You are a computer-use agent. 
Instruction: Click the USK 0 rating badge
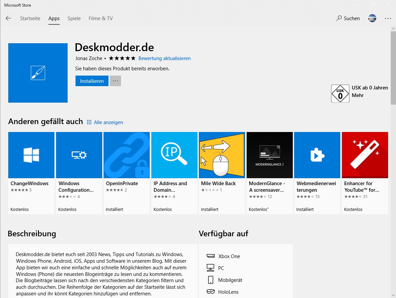tap(340, 94)
